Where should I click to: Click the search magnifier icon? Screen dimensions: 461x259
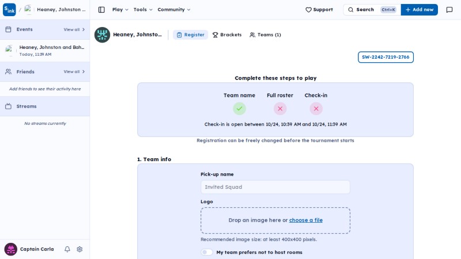pos(350,10)
